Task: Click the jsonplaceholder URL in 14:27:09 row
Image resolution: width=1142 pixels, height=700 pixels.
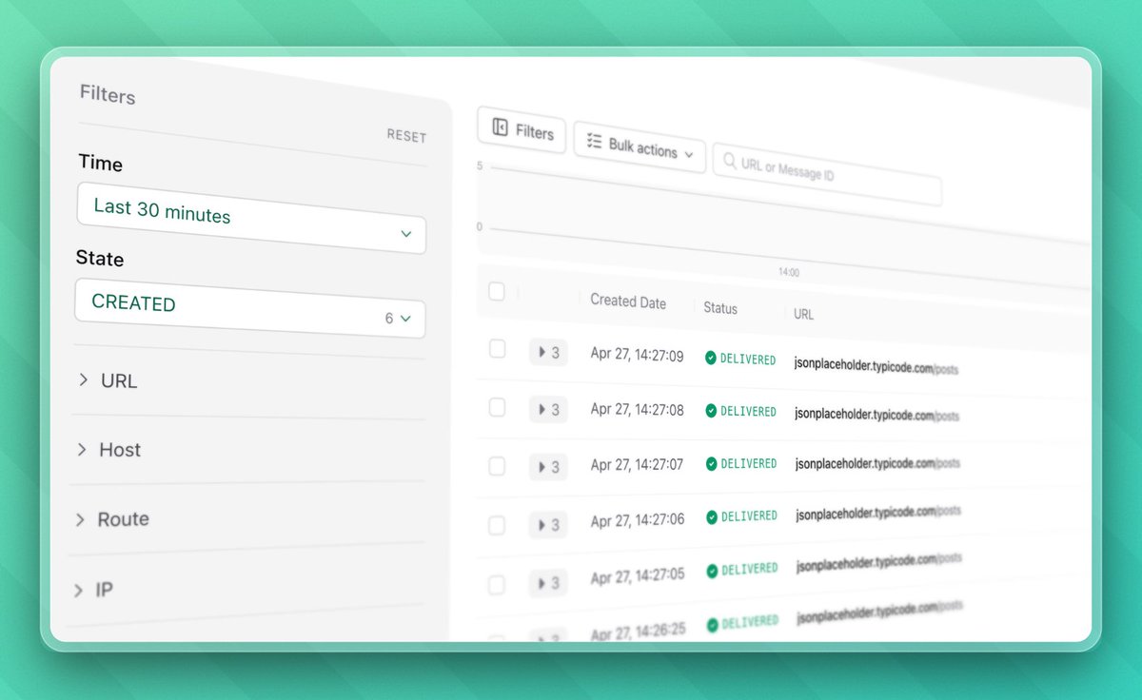Action: point(876,365)
